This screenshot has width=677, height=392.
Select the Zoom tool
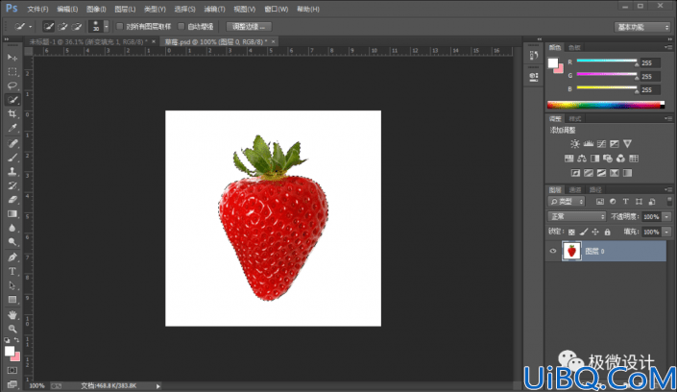tap(12, 329)
